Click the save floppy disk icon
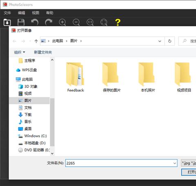Viewport: 196px width, 186px height. tap(21, 22)
